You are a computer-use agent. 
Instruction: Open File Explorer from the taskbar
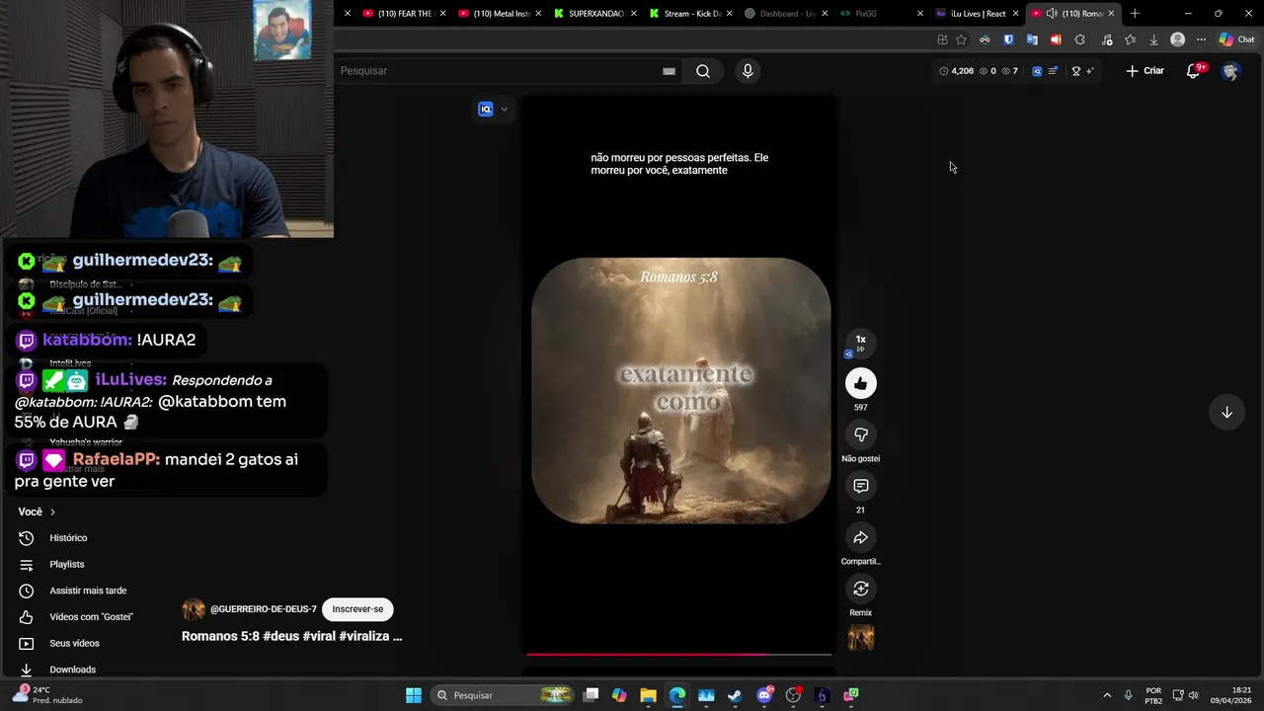pos(648,695)
